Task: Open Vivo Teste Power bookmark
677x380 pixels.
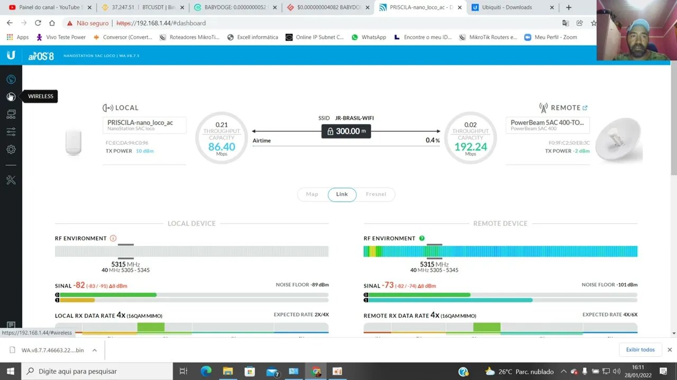Action: 61,37
